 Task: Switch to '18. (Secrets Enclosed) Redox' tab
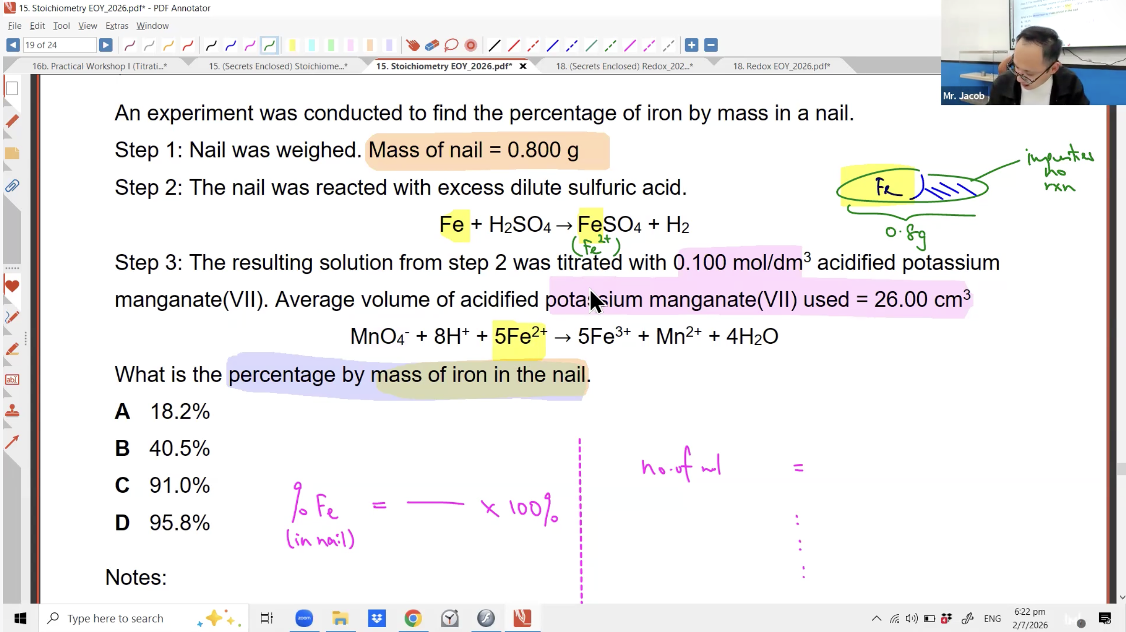tap(624, 66)
